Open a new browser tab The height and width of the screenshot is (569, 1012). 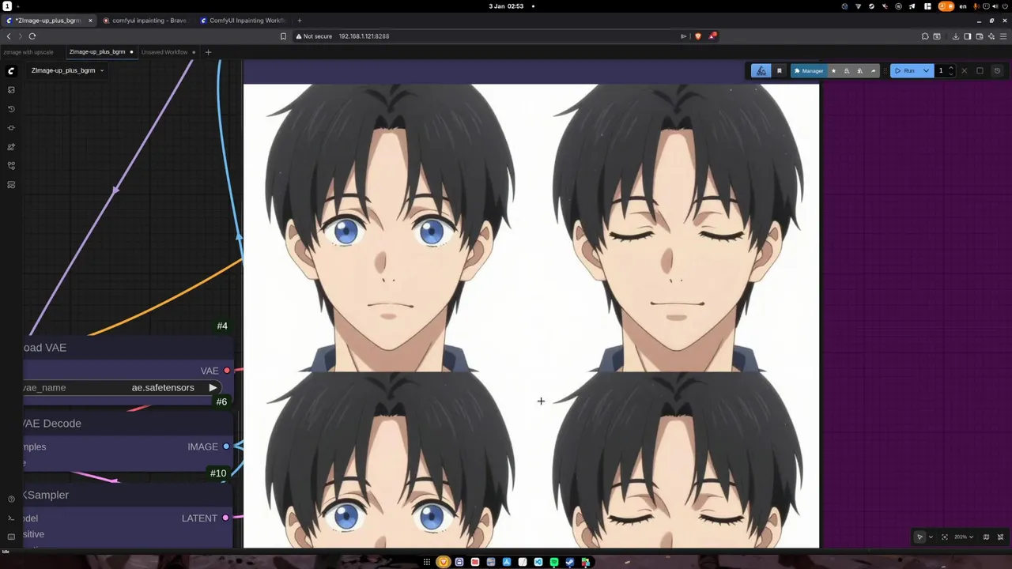click(300, 21)
